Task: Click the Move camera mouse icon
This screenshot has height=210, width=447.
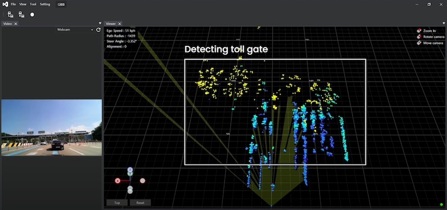Action: pyautogui.click(x=419, y=43)
